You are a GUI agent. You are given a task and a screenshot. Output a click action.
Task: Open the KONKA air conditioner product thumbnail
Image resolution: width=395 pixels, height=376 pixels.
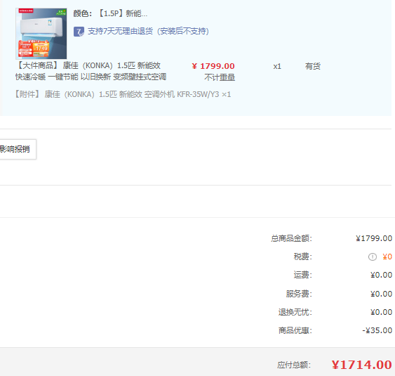pos(41,33)
